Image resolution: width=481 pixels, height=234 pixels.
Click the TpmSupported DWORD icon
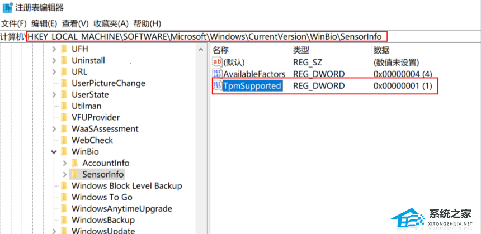point(217,86)
